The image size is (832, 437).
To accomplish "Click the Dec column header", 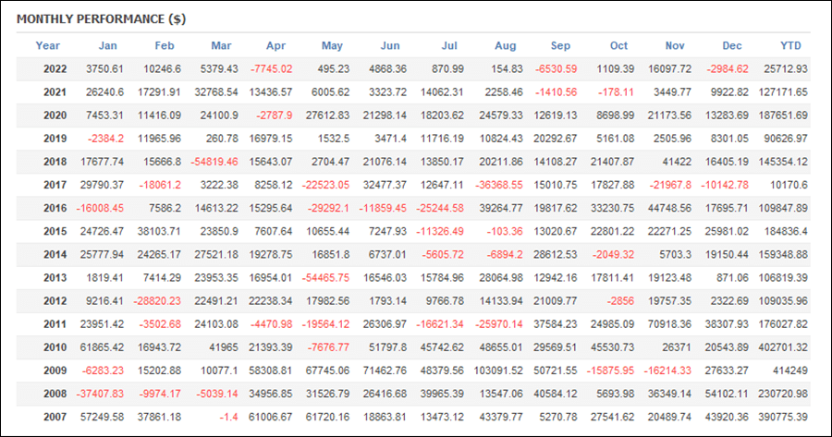I will click(732, 45).
